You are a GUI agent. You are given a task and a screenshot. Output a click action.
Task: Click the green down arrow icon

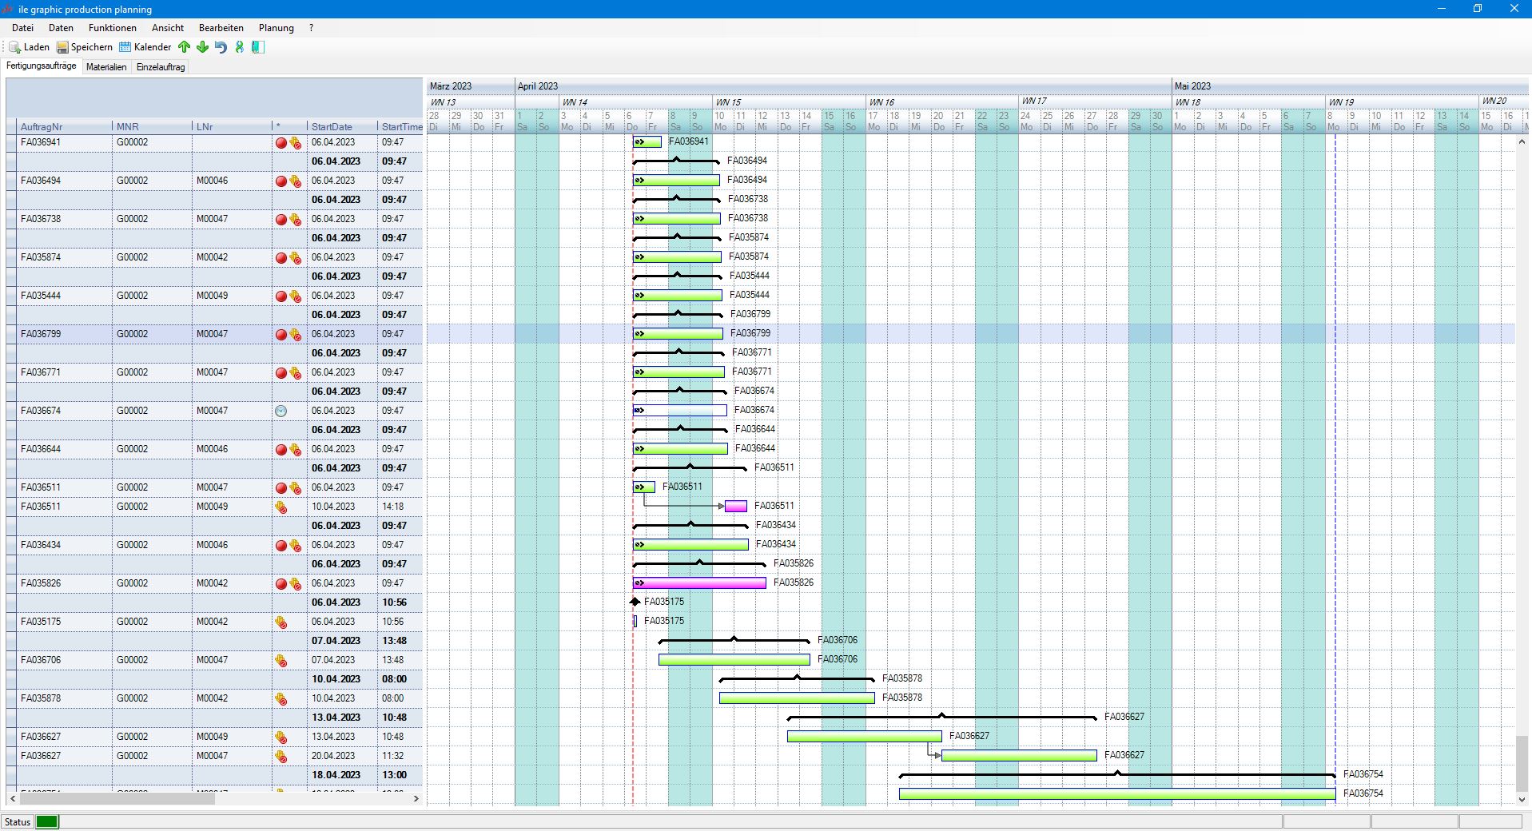pos(203,47)
